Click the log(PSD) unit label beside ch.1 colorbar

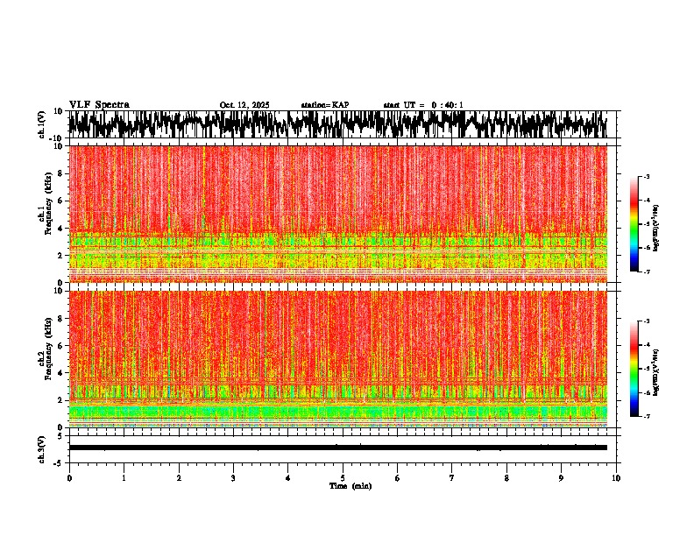pyautogui.click(x=656, y=229)
